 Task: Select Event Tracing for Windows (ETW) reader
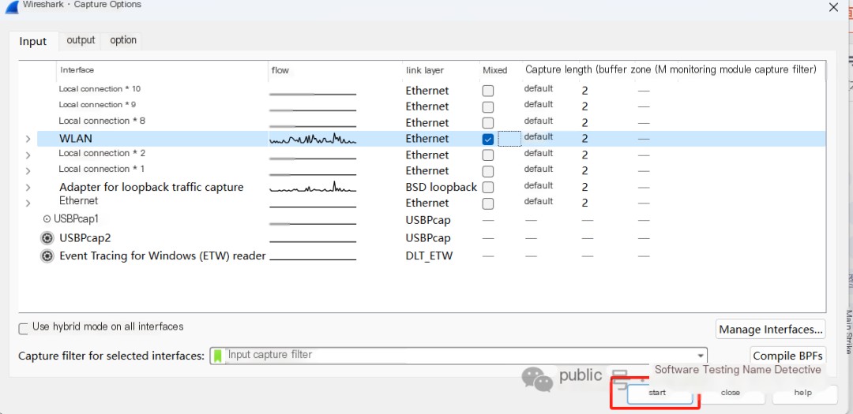pos(163,256)
